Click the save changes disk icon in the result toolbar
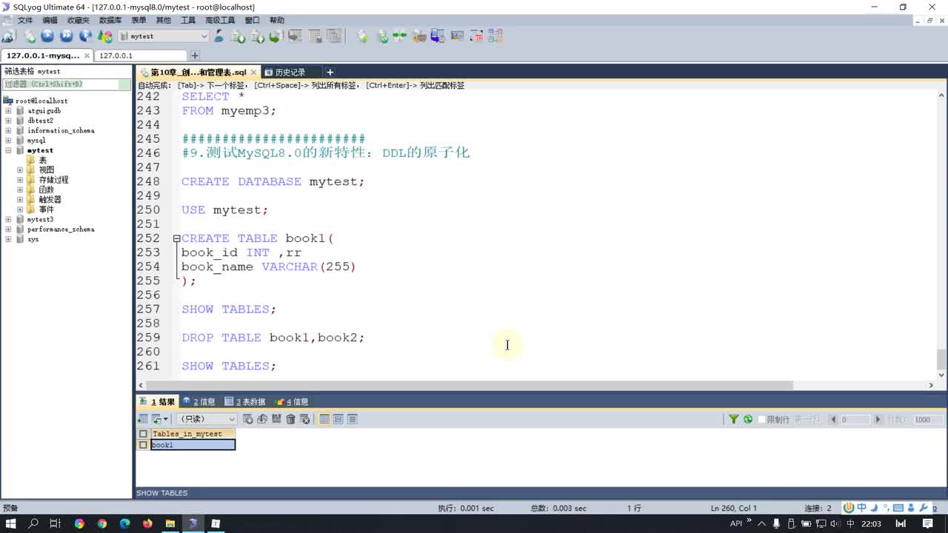This screenshot has width=948, height=533. tap(276, 419)
